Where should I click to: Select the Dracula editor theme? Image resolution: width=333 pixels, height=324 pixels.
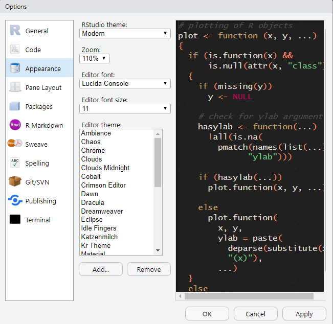coord(117,203)
